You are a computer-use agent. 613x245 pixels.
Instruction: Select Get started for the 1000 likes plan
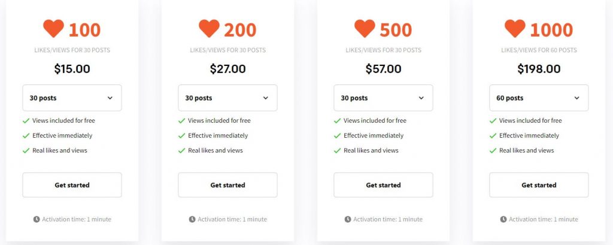tap(539, 185)
